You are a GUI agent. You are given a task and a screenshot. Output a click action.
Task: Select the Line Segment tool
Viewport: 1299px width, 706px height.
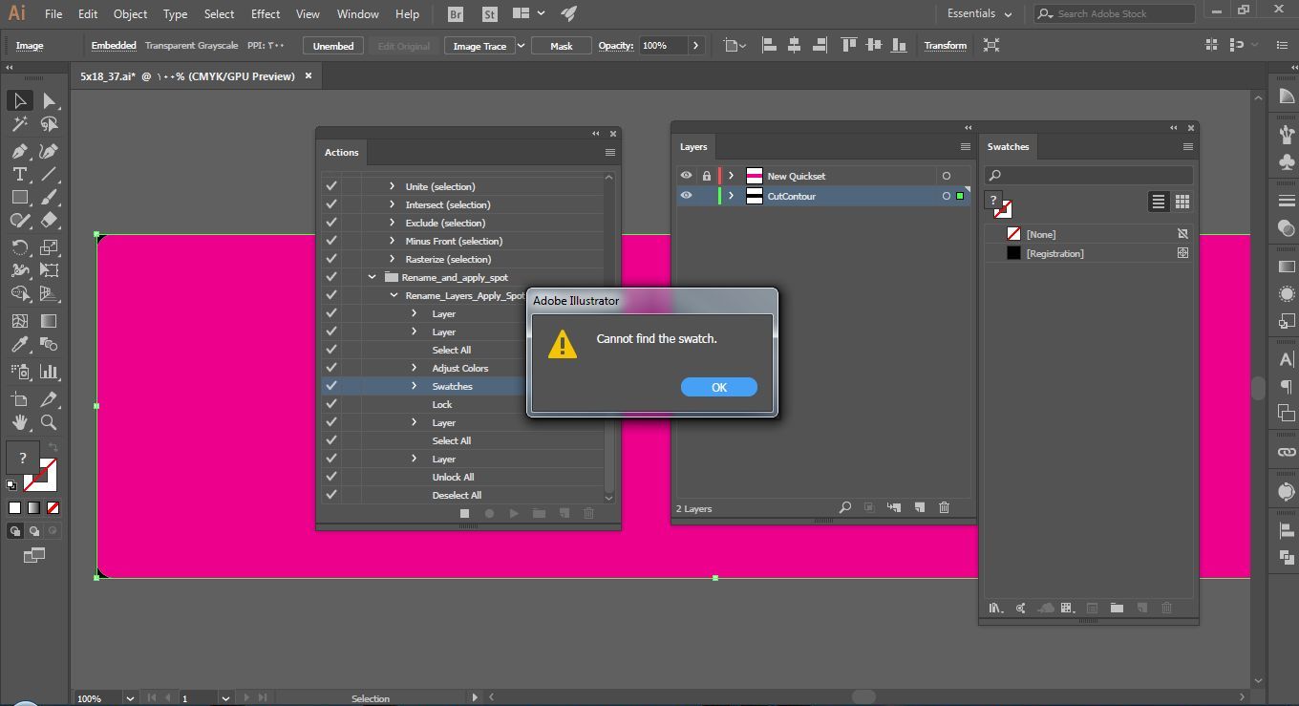click(x=49, y=174)
